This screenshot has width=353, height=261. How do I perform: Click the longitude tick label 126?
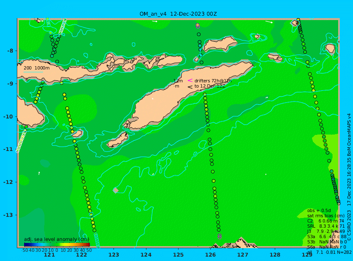[211, 255]
